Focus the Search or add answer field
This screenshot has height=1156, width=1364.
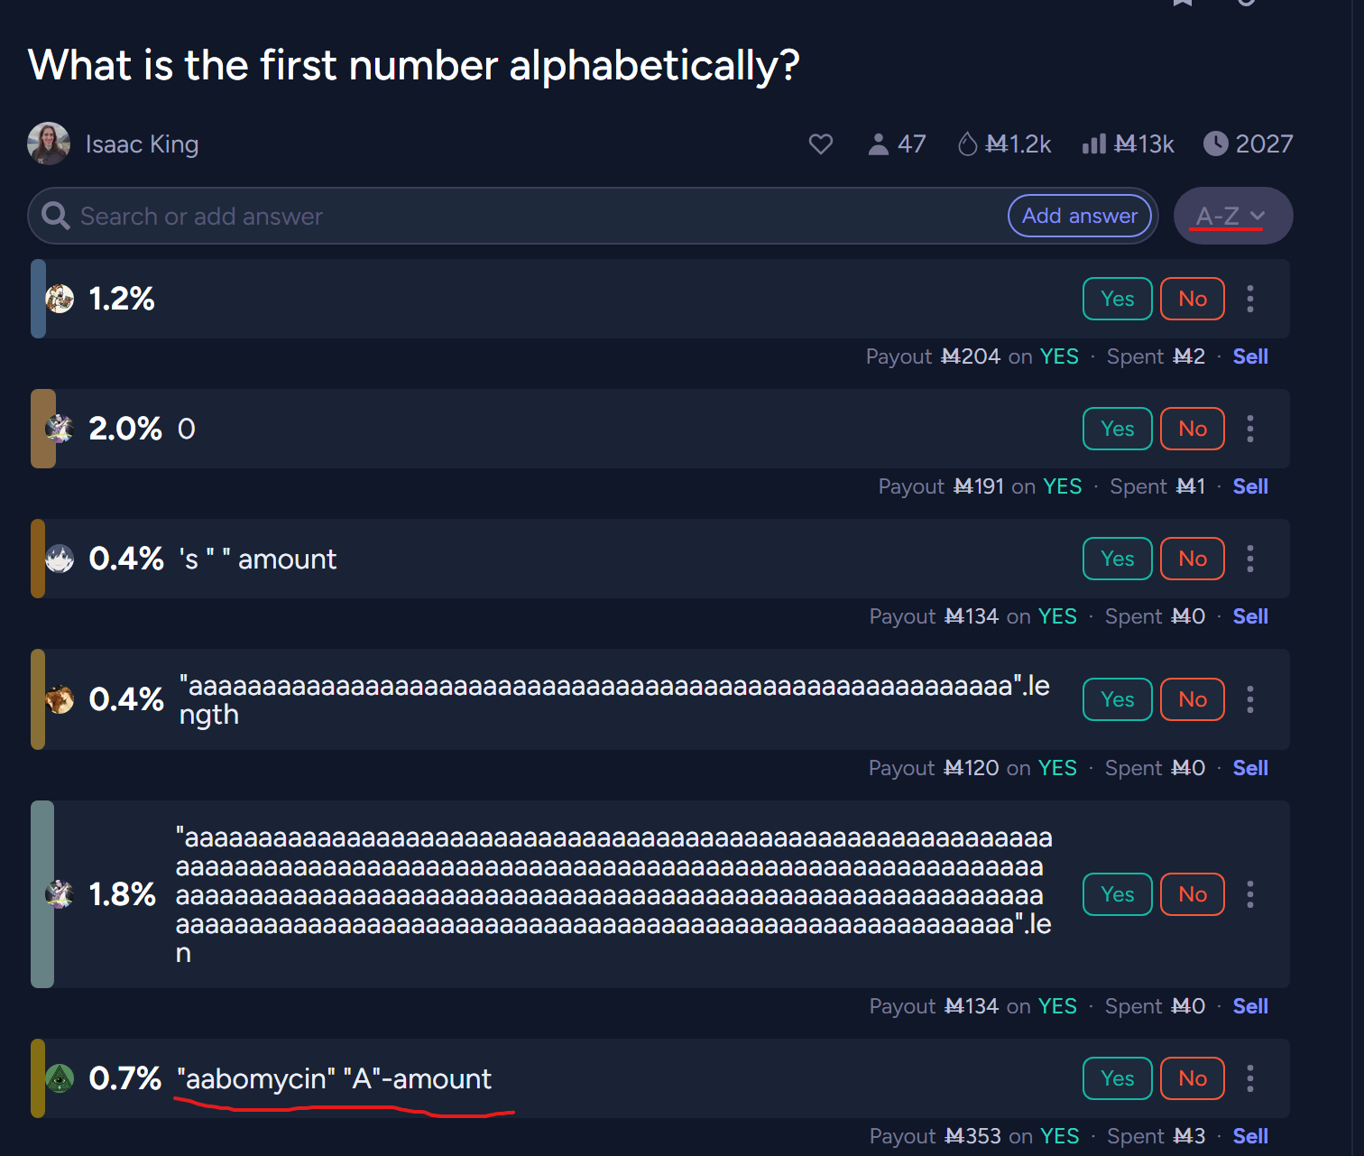click(x=523, y=217)
